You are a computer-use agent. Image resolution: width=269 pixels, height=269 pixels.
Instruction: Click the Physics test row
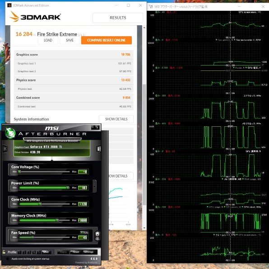coord(74,89)
